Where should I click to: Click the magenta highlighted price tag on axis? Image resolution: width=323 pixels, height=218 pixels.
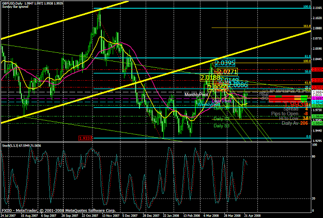coord(318,98)
